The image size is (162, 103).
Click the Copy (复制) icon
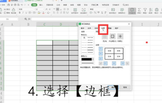pos(5,13)
